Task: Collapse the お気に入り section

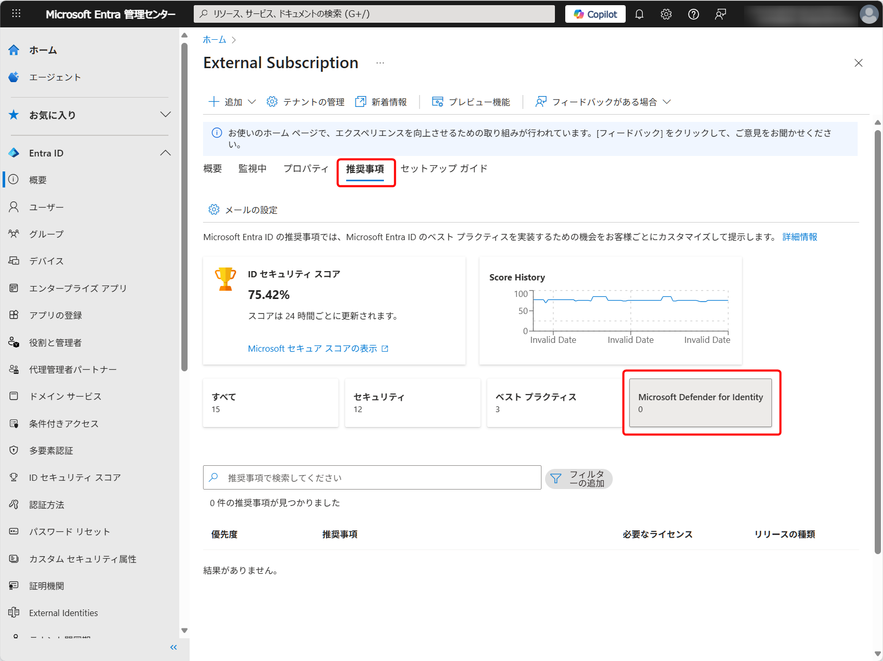Action: click(165, 115)
